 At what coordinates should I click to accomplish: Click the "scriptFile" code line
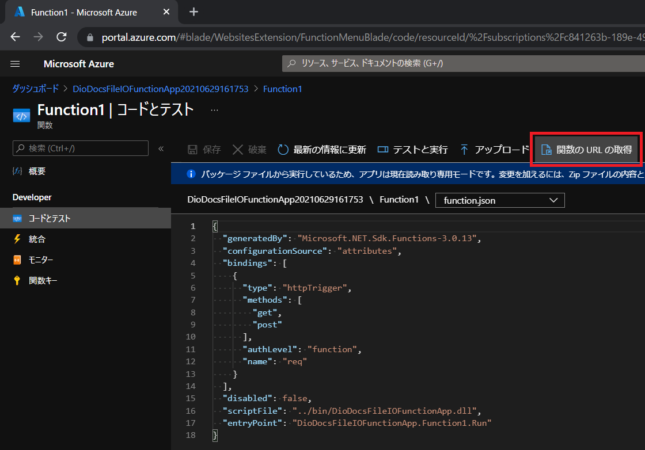(352, 411)
